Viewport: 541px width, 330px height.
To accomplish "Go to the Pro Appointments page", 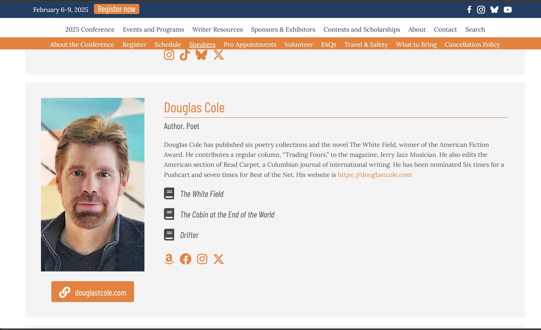I will tap(250, 44).
